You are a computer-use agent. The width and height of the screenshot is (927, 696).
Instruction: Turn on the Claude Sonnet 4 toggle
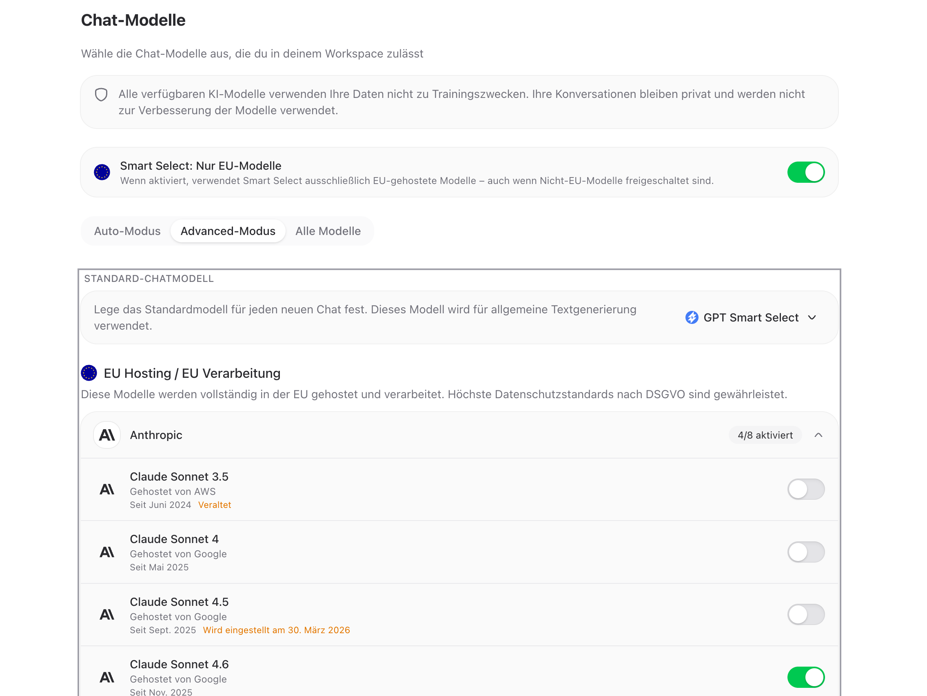(x=805, y=552)
